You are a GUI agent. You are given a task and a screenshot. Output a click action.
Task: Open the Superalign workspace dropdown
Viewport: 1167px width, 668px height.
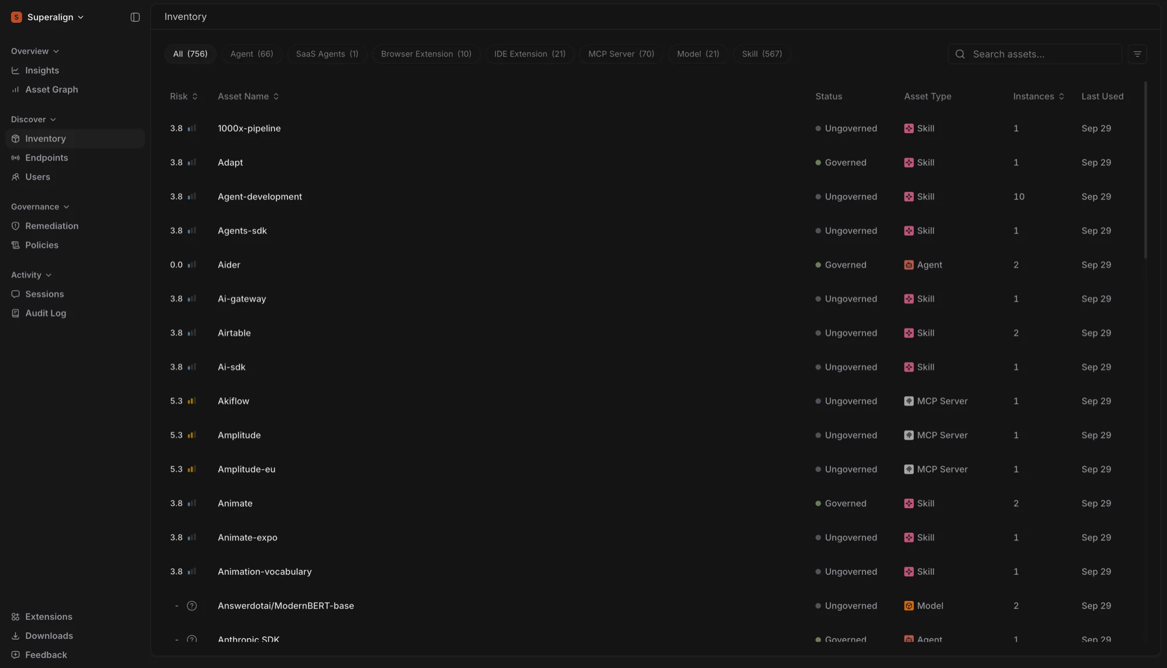48,17
